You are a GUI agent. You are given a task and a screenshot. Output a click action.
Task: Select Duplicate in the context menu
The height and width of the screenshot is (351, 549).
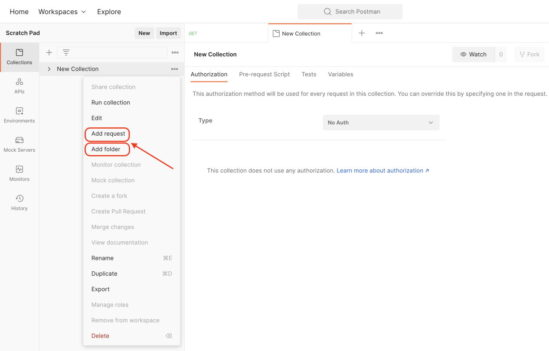[131, 274]
